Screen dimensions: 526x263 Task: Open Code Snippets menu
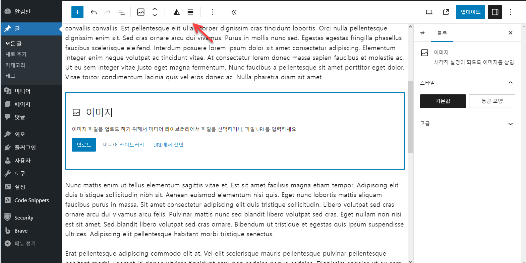31,200
